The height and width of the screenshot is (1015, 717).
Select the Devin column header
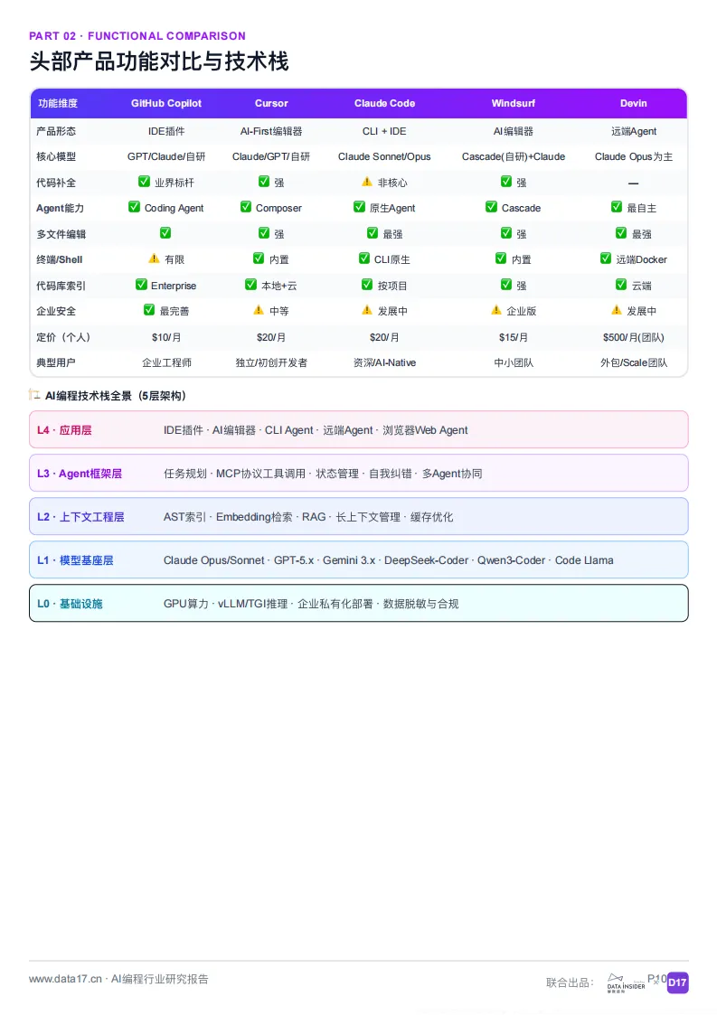coord(634,103)
